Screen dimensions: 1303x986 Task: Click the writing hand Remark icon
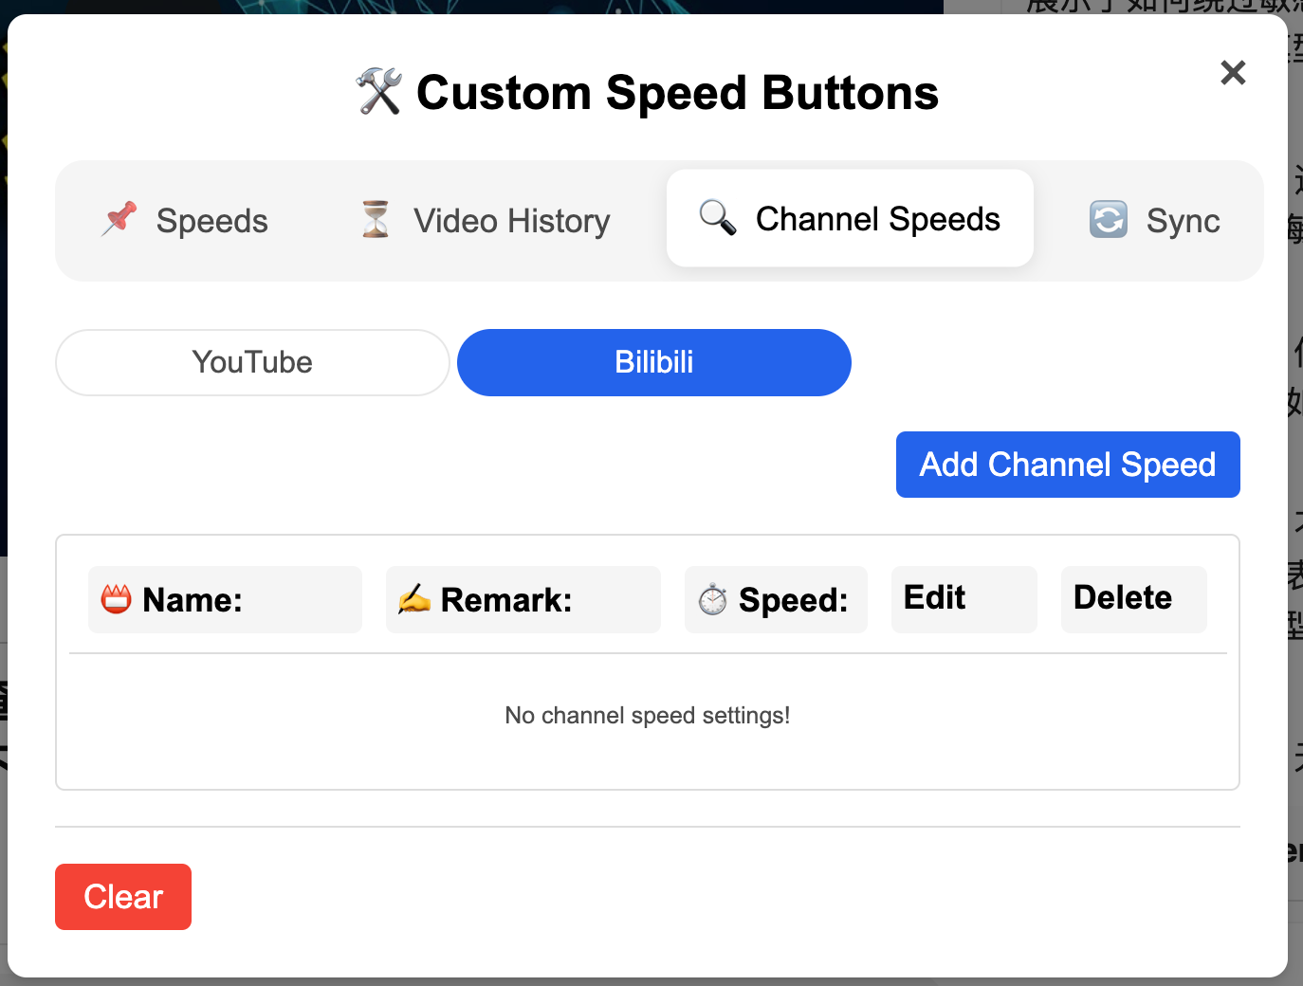413,599
